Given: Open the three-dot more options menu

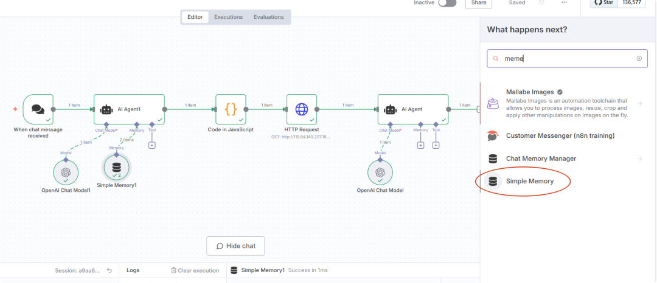Looking at the screenshot, I should pos(565,2).
